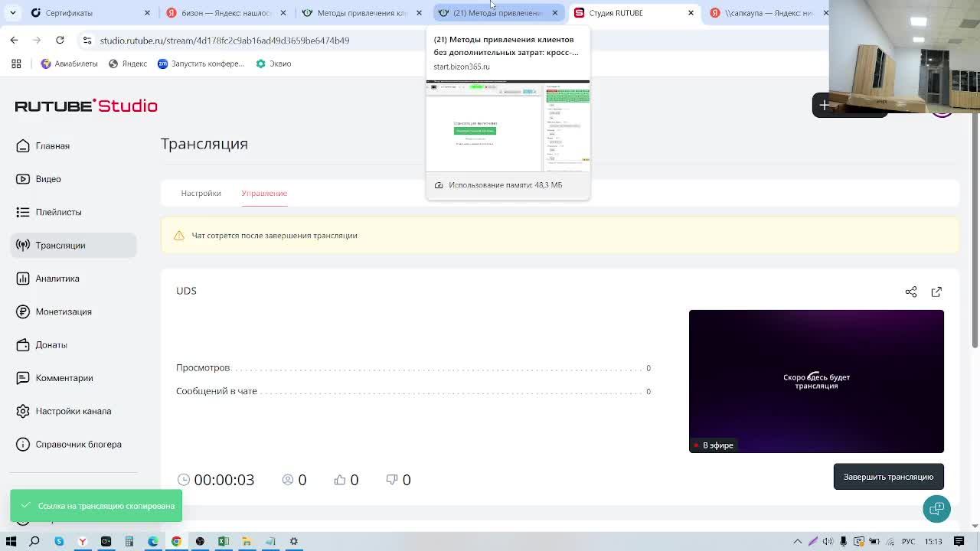Image resolution: width=980 pixels, height=551 pixels.
Task: Close the Студия RUTUBE browser tab
Action: (x=691, y=13)
